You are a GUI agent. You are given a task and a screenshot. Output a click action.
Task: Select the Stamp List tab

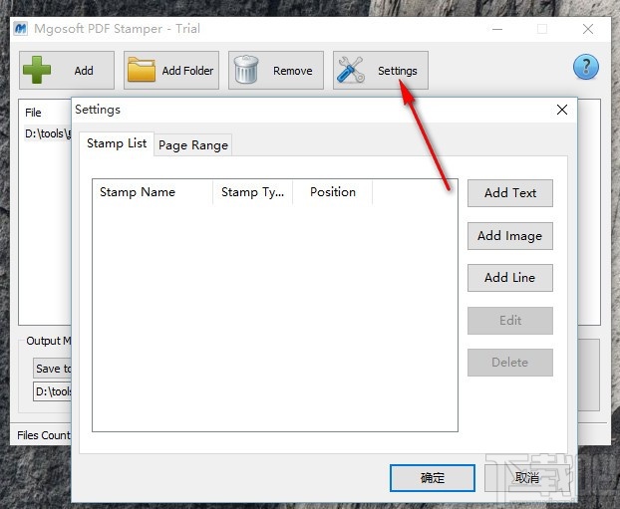[x=117, y=143]
